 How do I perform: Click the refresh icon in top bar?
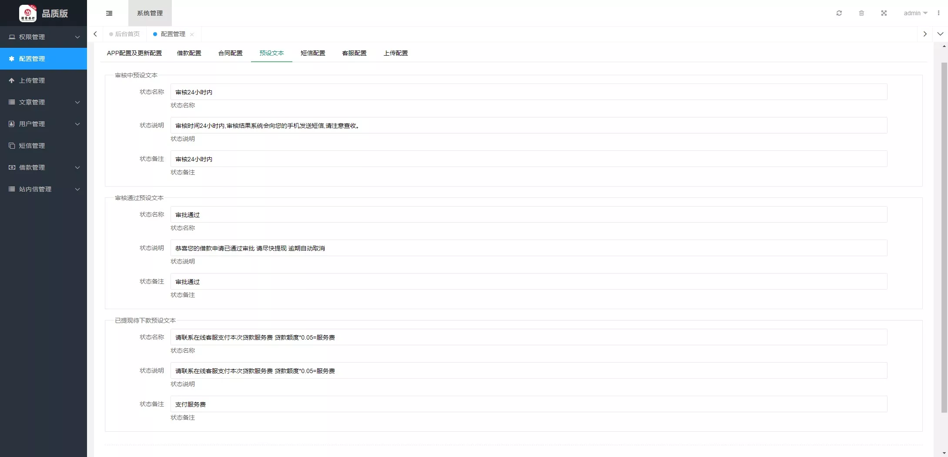pyautogui.click(x=839, y=13)
